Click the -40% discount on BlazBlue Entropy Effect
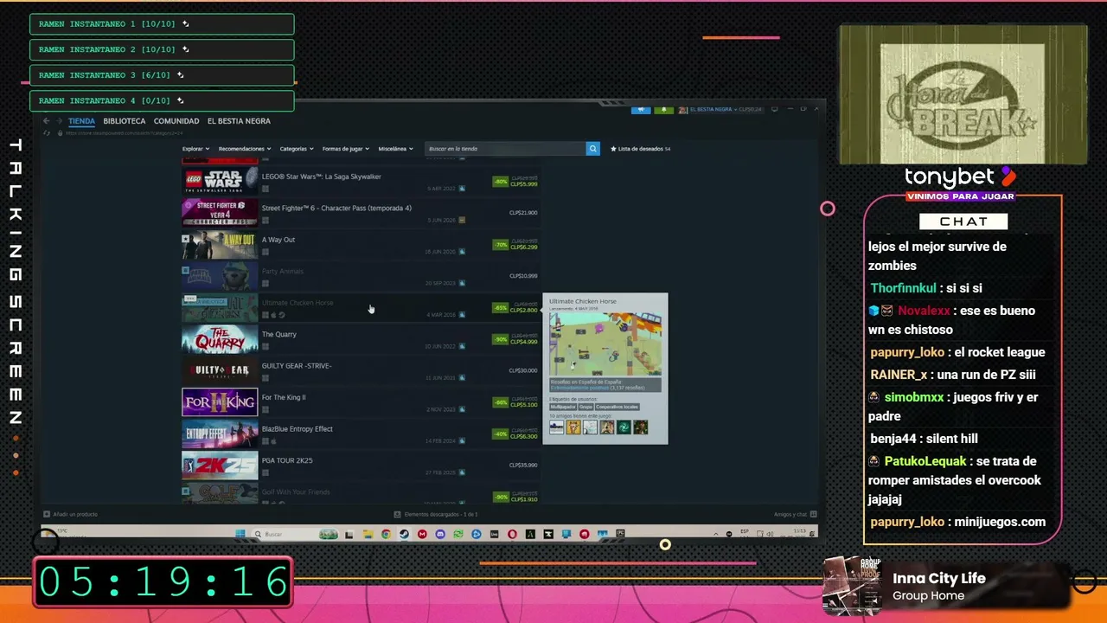This screenshot has height=623, width=1107. 500,434
